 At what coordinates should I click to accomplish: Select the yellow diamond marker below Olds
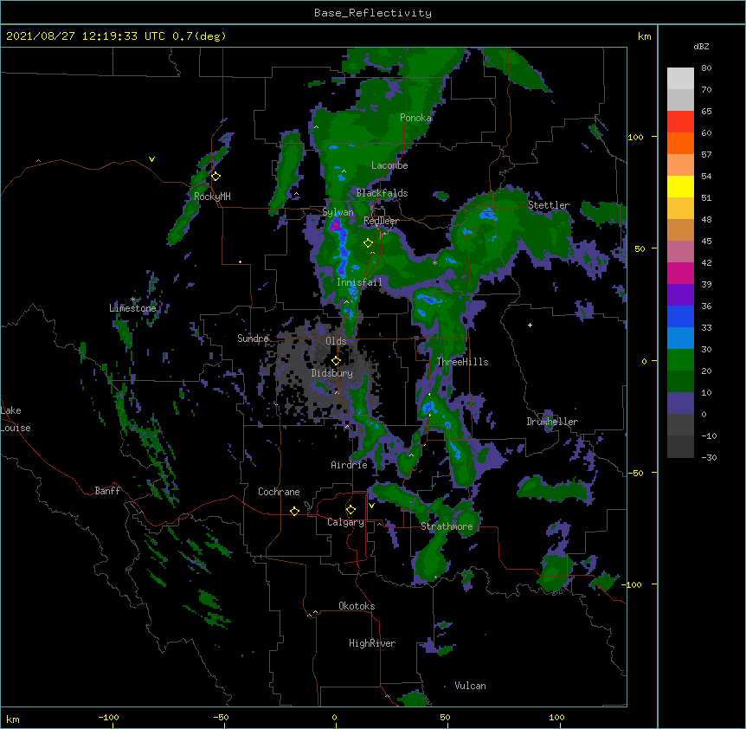click(336, 361)
